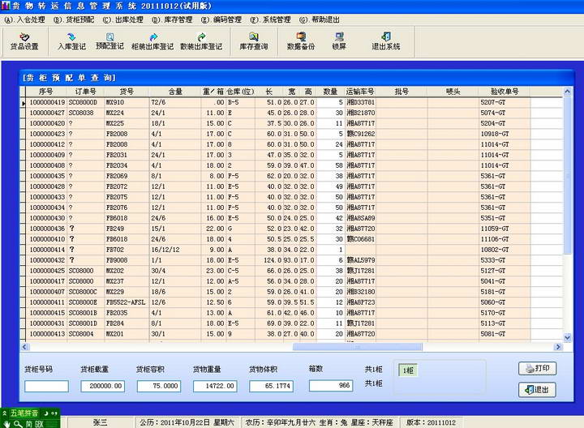Select the 1柜 container tab

click(408, 370)
